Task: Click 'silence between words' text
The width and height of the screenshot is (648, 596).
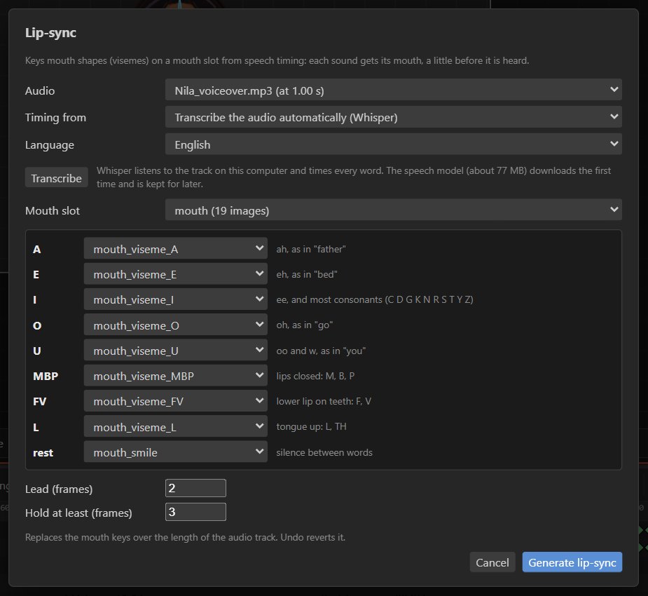Action: coord(324,452)
